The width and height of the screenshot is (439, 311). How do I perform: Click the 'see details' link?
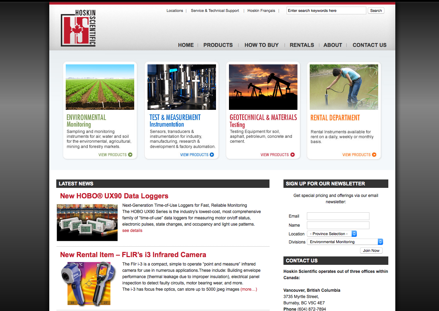[x=132, y=231]
